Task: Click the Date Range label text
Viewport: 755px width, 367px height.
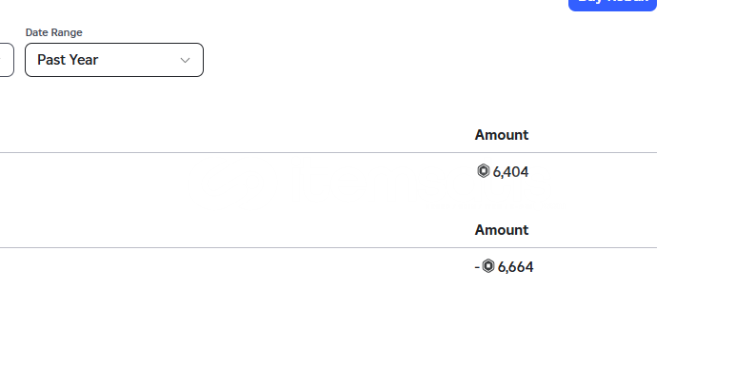Action: (54, 32)
